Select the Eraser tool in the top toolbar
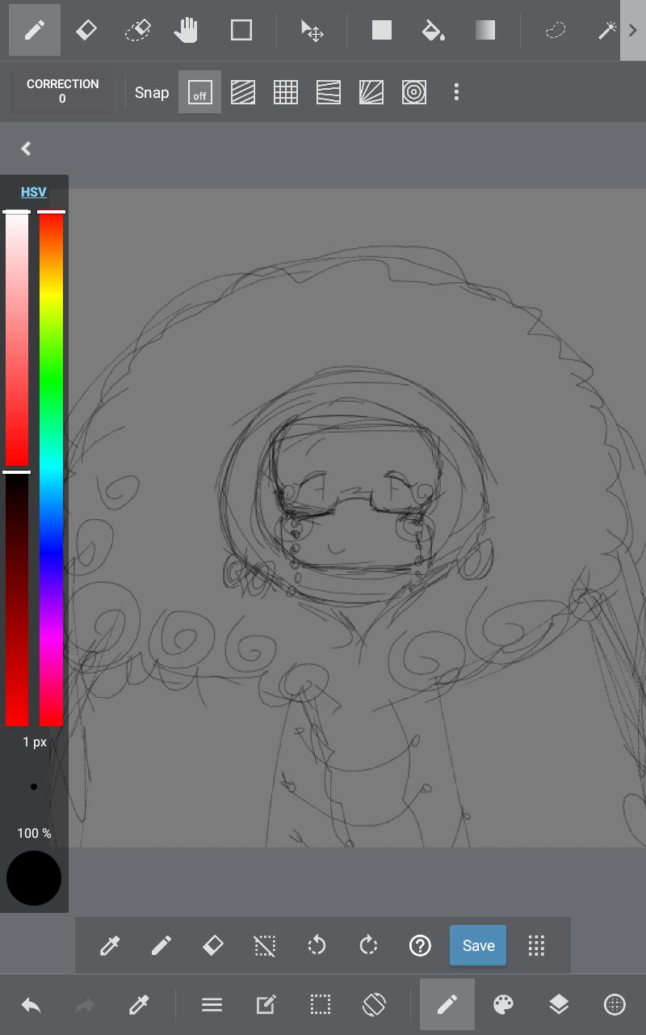 (x=86, y=31)
